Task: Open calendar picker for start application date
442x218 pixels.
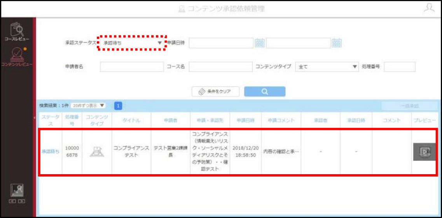Action: pos(260,43)
